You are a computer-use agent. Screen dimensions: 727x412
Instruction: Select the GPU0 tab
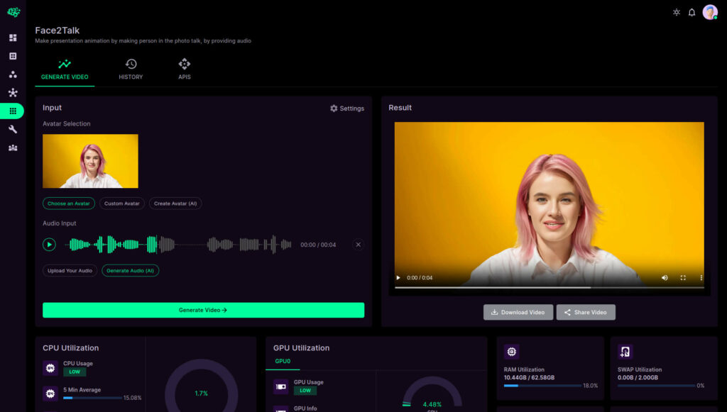[x=283, y=362]
